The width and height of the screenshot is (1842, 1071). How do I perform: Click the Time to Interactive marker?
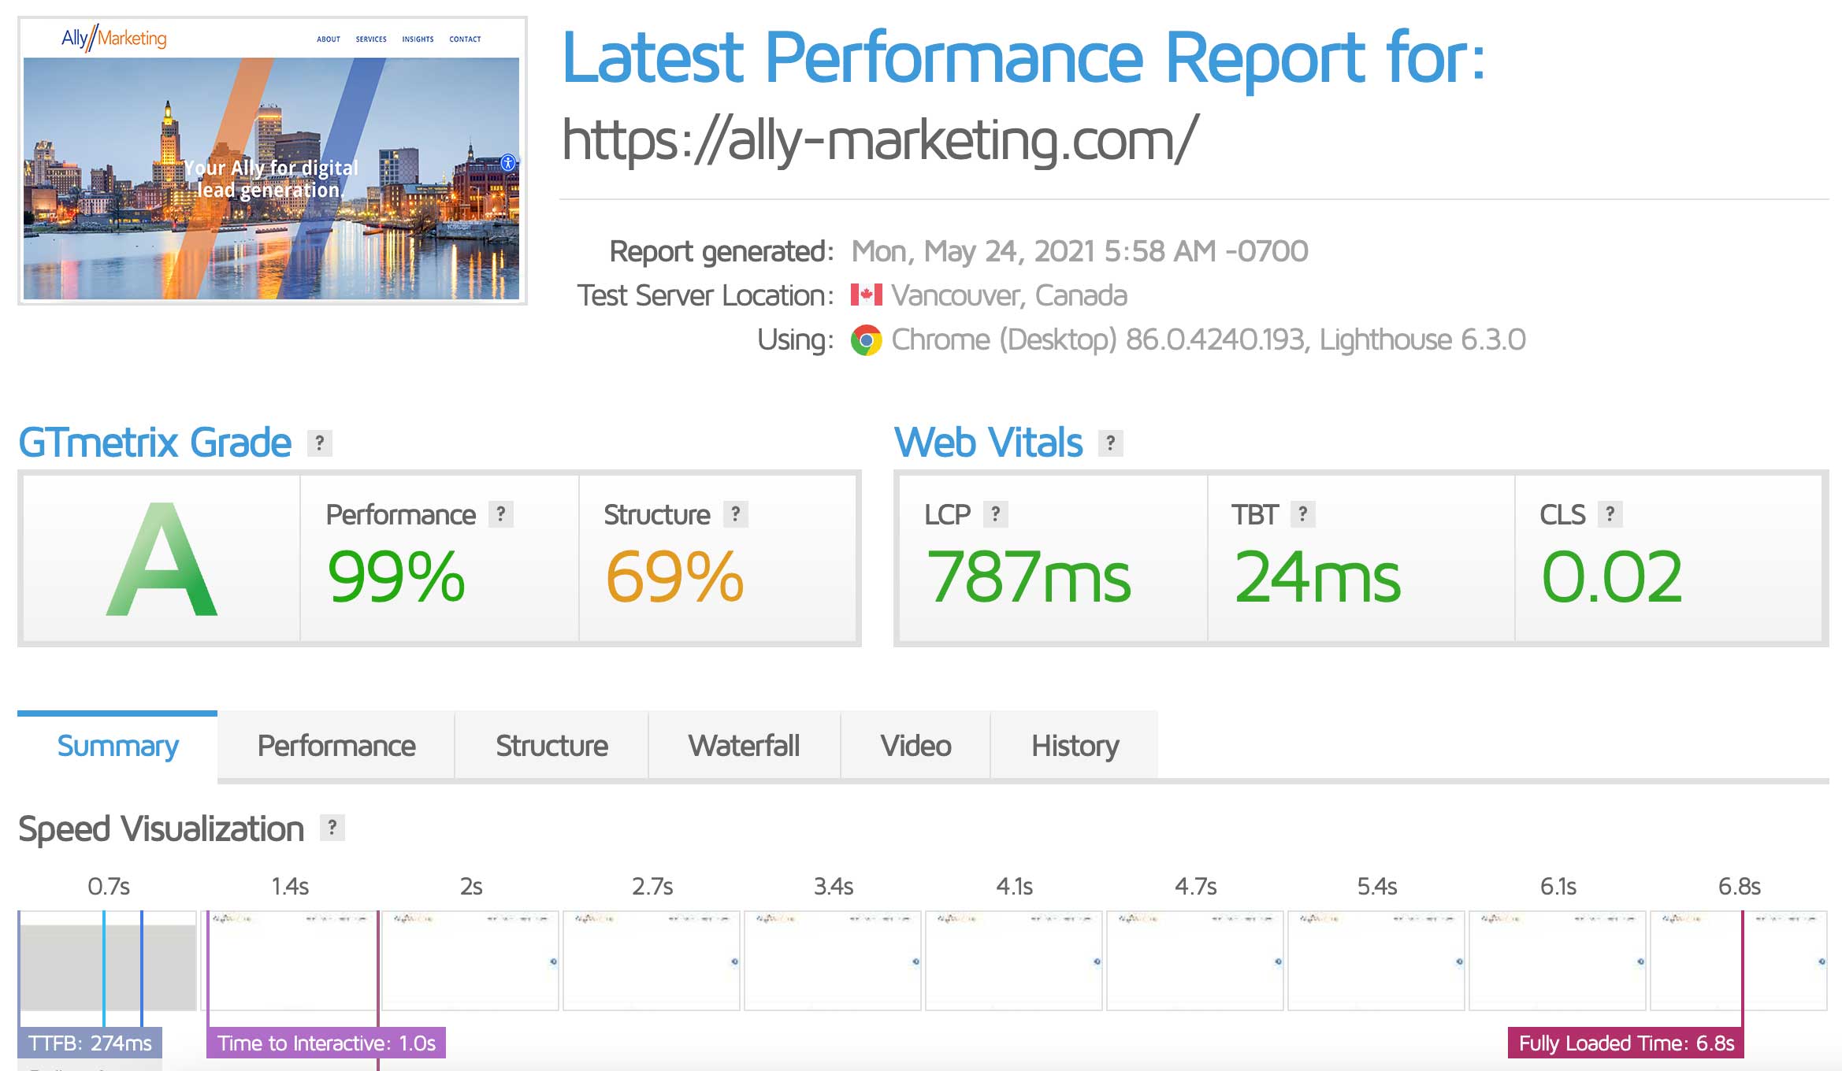tap(326, 1043)
